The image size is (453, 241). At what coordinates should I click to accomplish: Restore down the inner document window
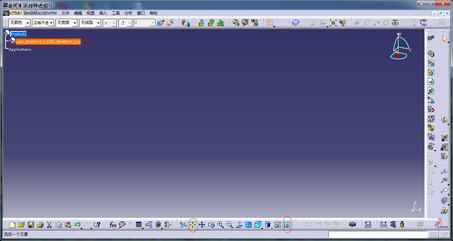coord(441,13)
